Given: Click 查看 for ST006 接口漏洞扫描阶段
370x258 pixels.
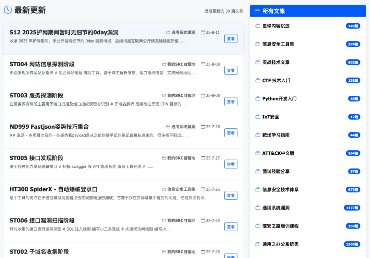Looking at the screenshot, I should [231, 226].
